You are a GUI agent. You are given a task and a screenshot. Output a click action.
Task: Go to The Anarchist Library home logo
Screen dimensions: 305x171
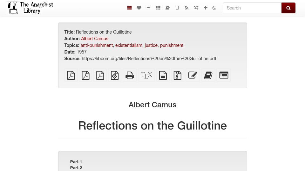coord(30,8)
